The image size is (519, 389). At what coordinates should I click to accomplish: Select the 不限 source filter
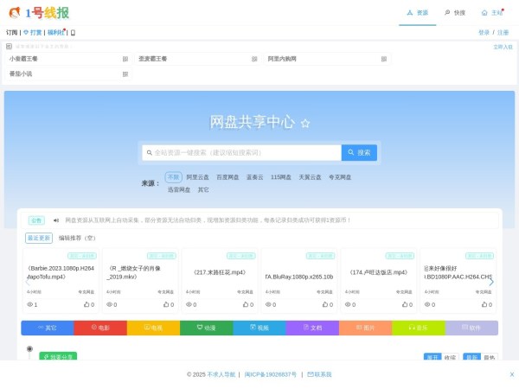click(173, 177)
